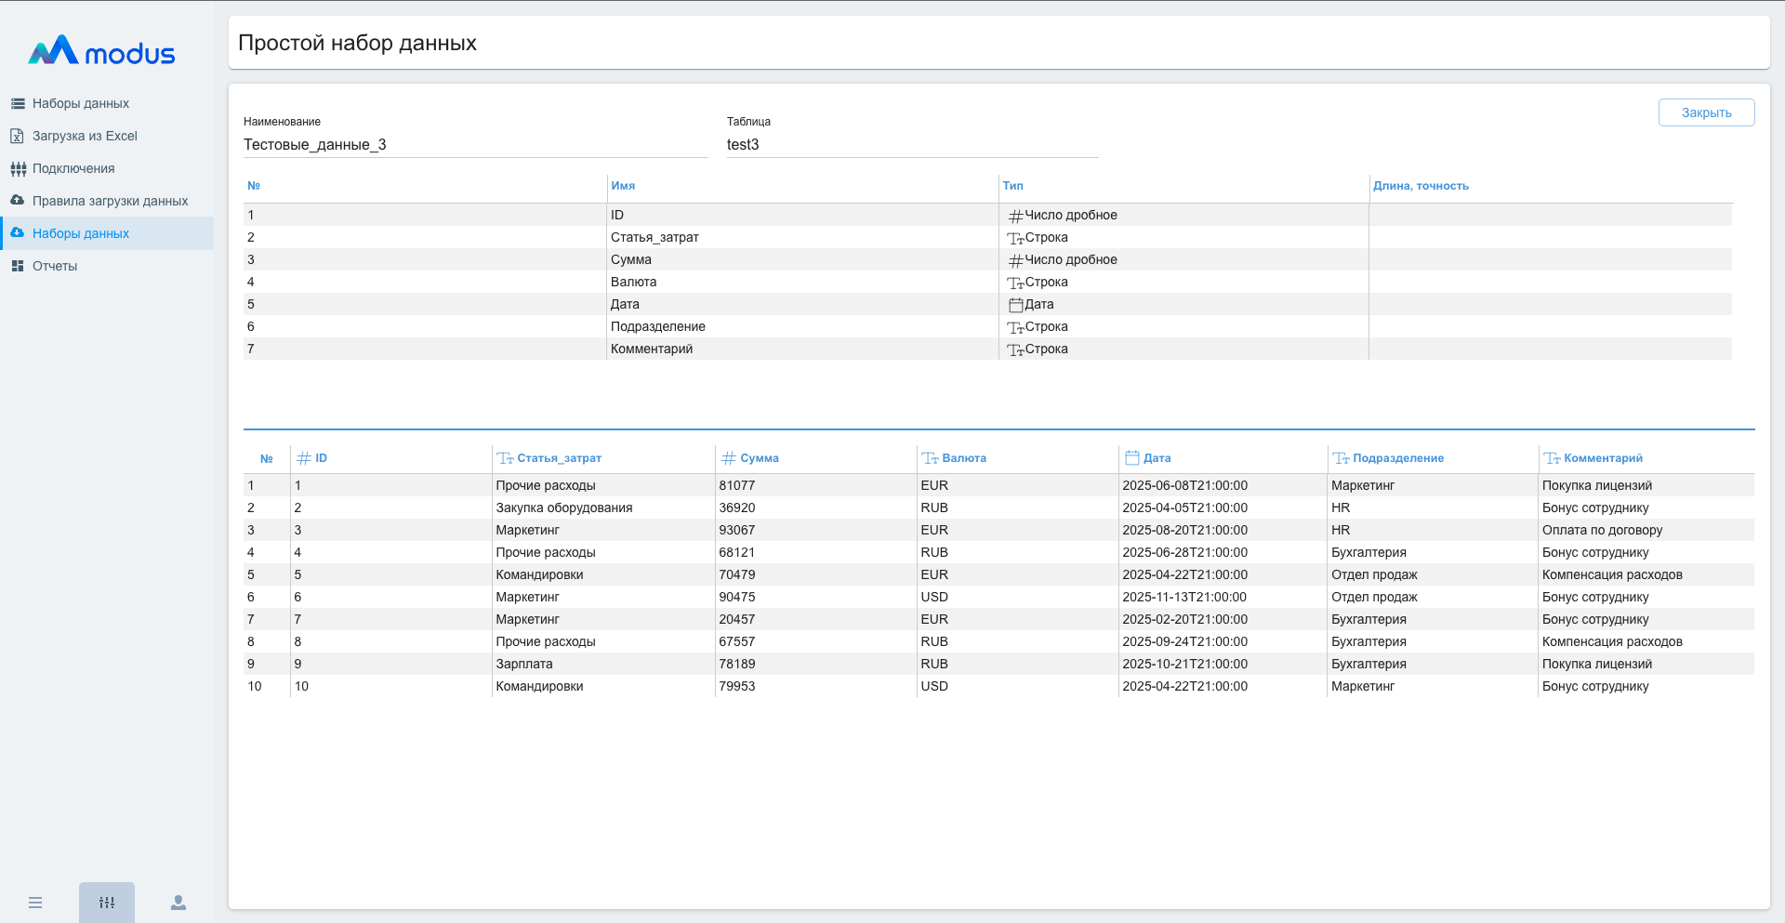This screenshot has width=1785, height=923.
Task: Click the Таблица field with test3
Action: (911, 145)
